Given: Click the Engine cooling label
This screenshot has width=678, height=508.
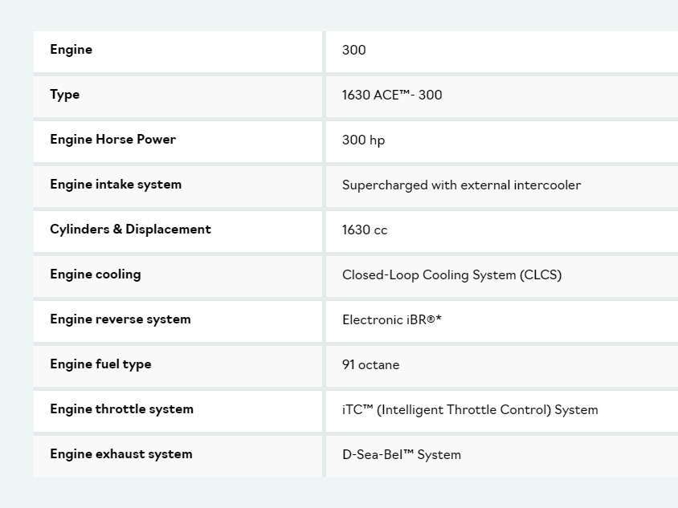Looking at the screenshot, I should pyautogui.click(x=96, y=274).
